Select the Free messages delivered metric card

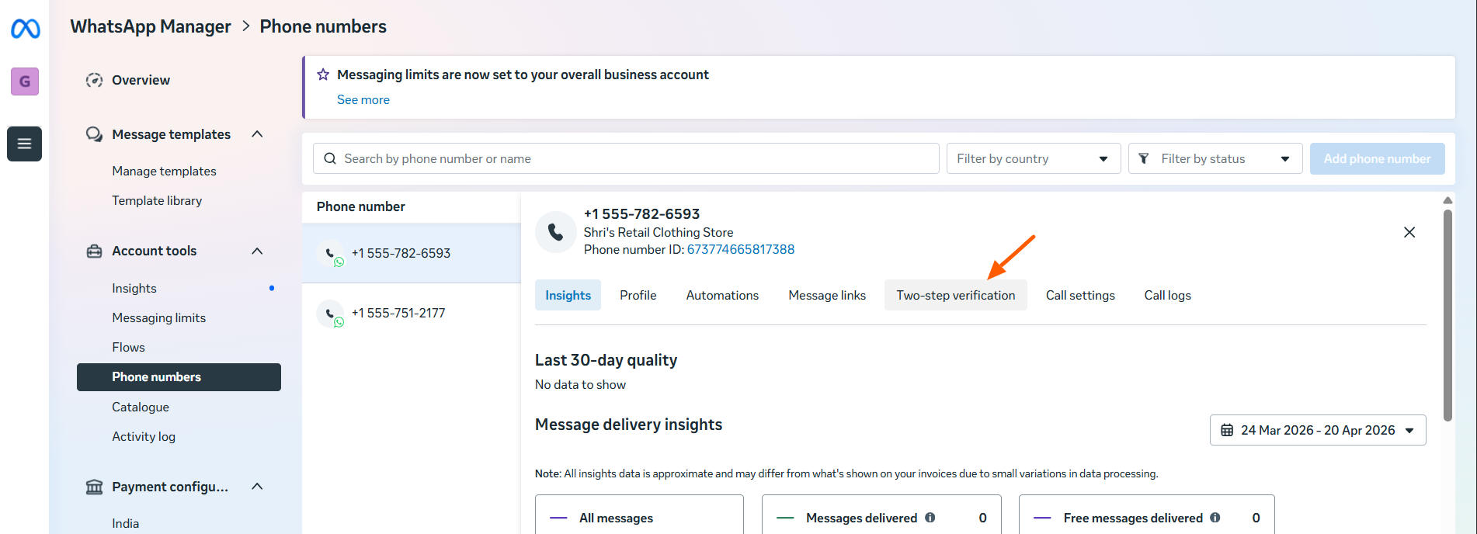1147,514
